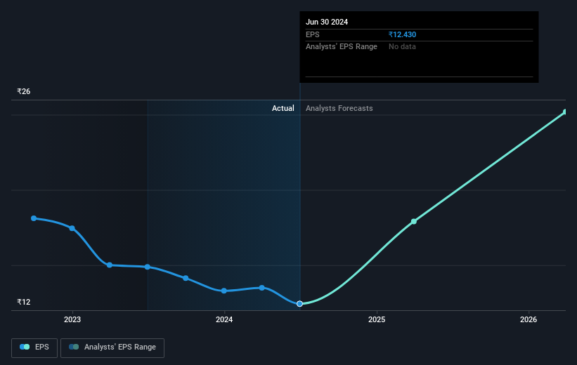Click the EPS data point in spring 2023
Screen dimensions: 577x365
point(110,265)
